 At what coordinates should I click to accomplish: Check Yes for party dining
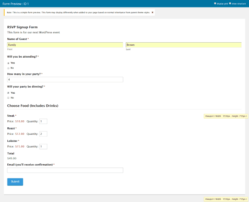tap(8, 93)
